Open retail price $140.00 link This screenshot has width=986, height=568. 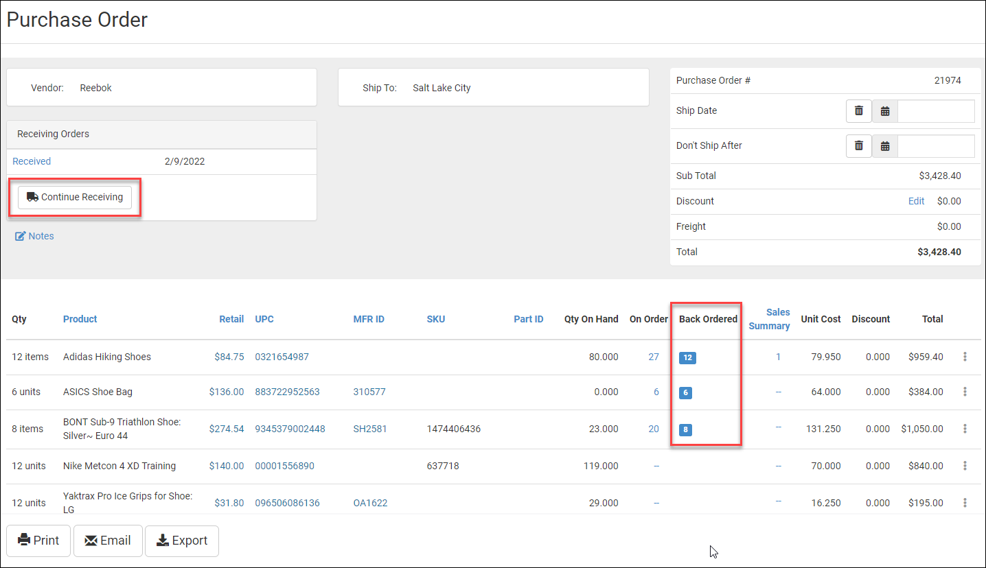pos(227,466)
